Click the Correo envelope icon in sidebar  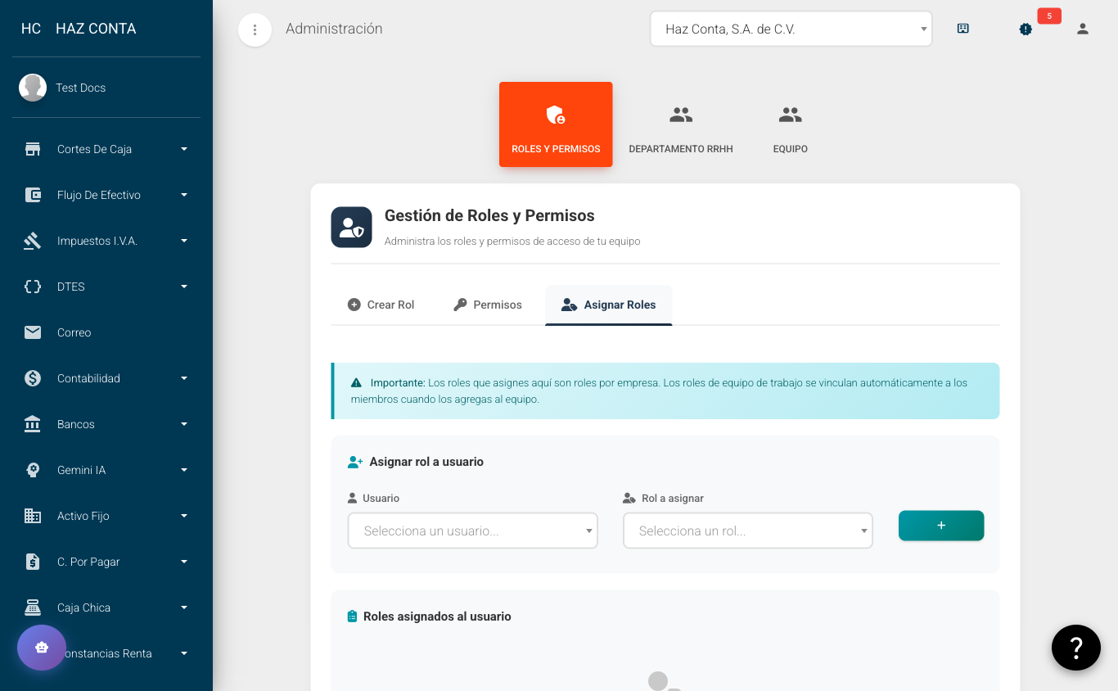[33, 332]
